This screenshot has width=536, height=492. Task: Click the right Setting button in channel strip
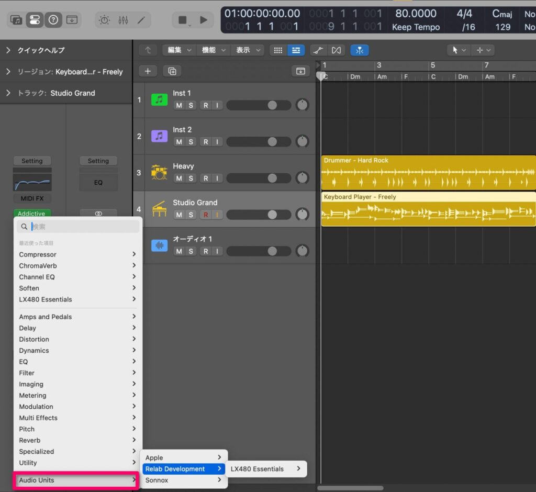[x=98, y=161]
